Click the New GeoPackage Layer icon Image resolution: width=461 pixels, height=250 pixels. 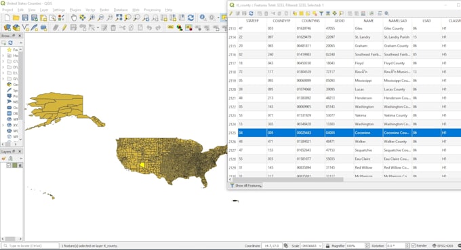[16, 28]
